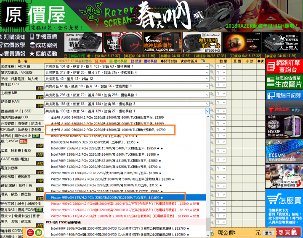Open the 總覽 overview badge for 處理器 CPU

click(x=40, y=89)
